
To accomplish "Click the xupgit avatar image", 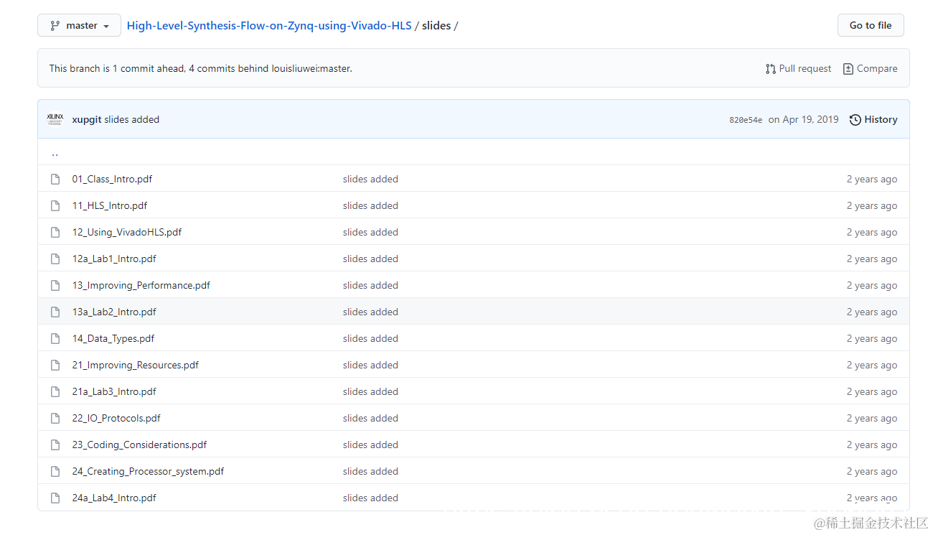I will (55, 119).
